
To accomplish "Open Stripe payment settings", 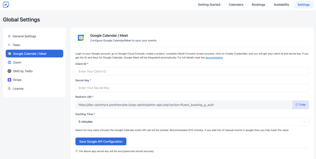I will point(35,80).
